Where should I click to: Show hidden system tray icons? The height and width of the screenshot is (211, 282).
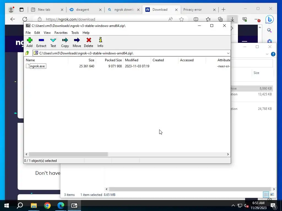[233, 206]
